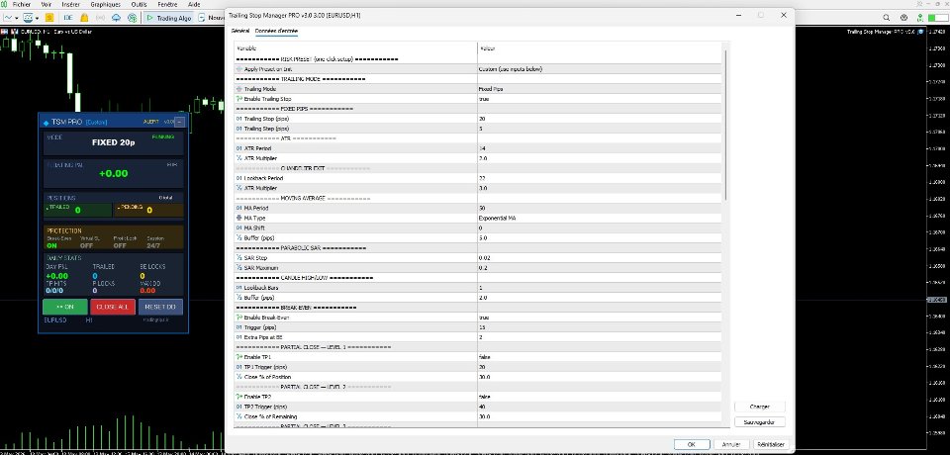Viewport: 950px width, 455px height.
Task: Click the yellow square toolbar icon
Action: point(49,18)
